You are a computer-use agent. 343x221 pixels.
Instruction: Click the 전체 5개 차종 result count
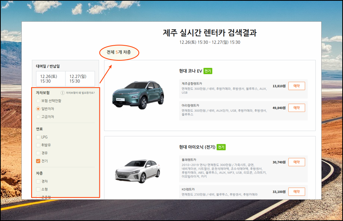click(x=119, y=52)
